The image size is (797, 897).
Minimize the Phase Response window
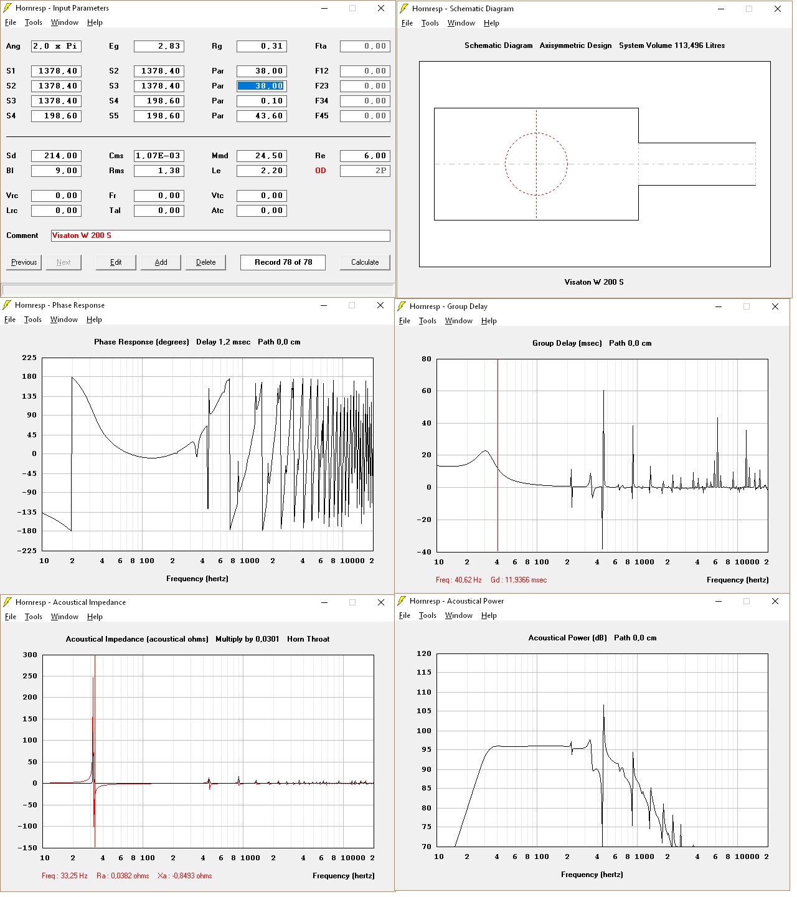pyautogui.click(x=324, y=305)
